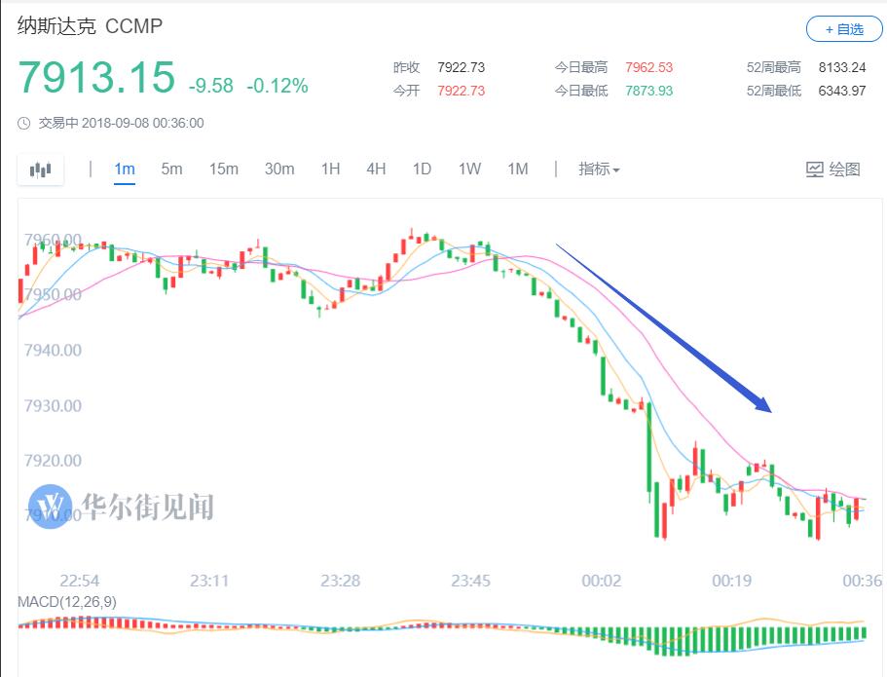The height and width of the screenshot is (677, 887).
Task: Click the 00:02 time axis label
Action: (x=601, y=581)
